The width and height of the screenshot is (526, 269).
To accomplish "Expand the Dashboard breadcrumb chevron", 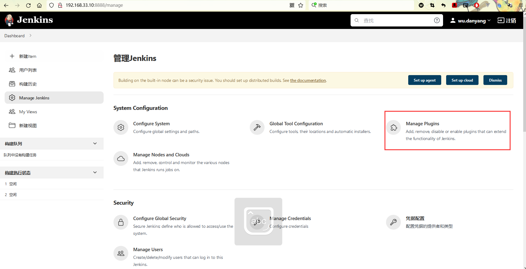I will (x=31, y=36).
